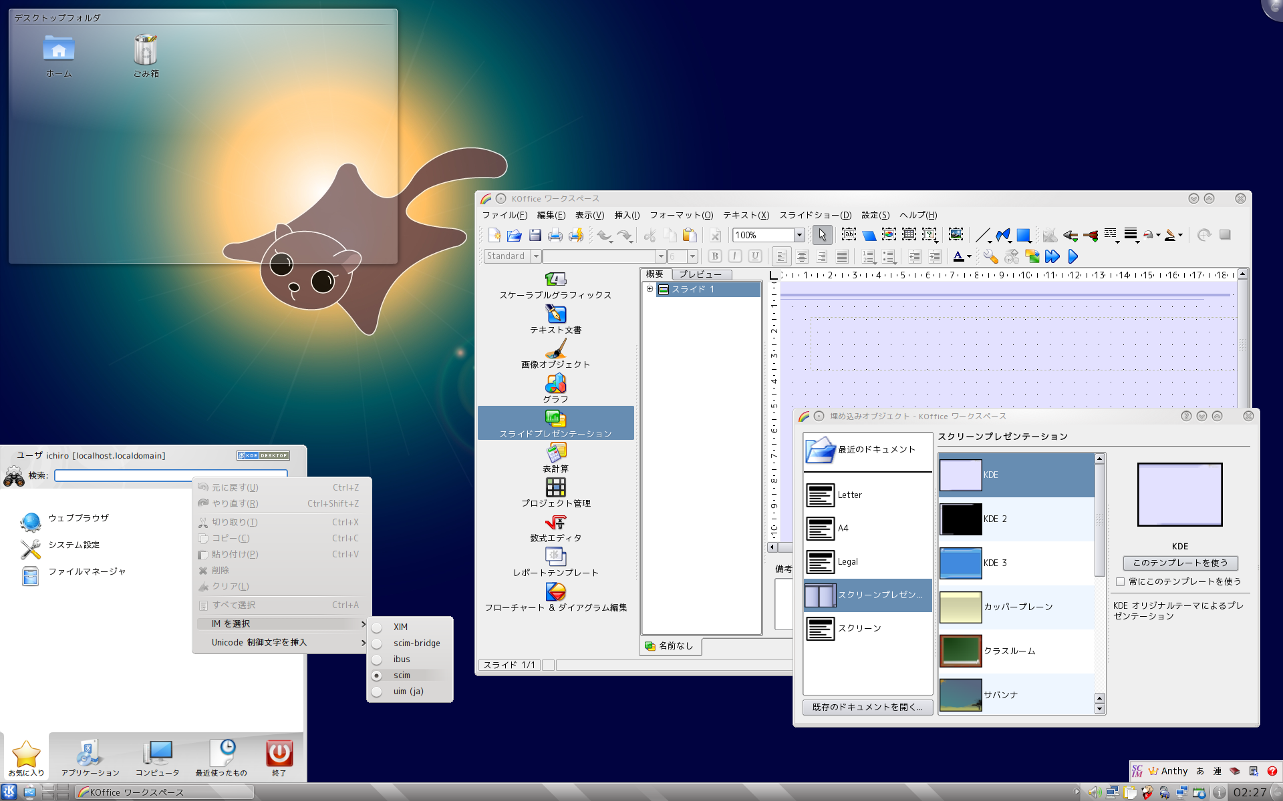Switch to the プレビュー tab
1283x801 pixels.
click(700, 274)
